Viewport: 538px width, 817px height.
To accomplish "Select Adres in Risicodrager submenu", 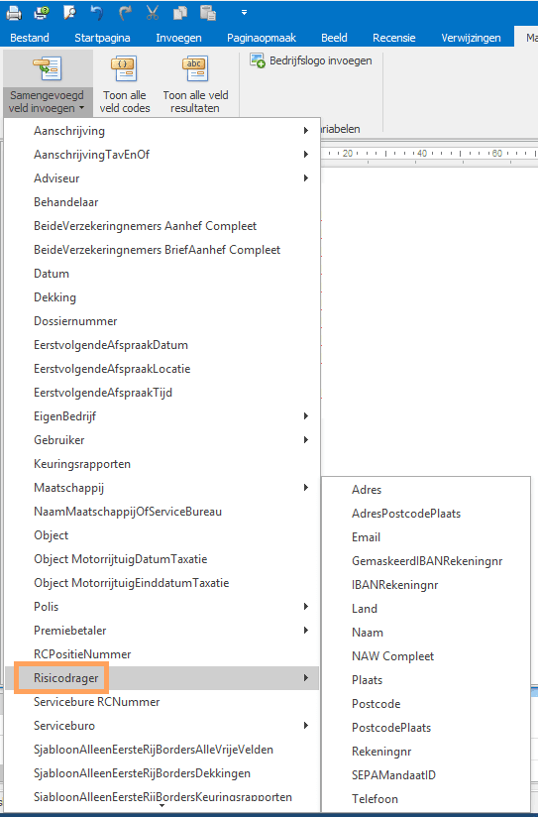I will coord(426,490).
